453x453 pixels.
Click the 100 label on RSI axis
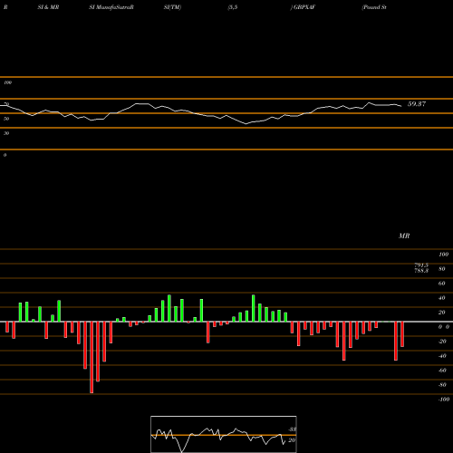point(7,82)
